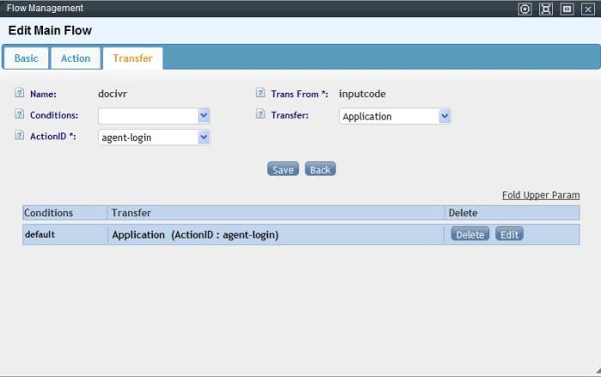Click the fullscreen icon in title bar
The height and width of the screenshot is (377, 601).
pyautogui.click(x=546, y=9)
